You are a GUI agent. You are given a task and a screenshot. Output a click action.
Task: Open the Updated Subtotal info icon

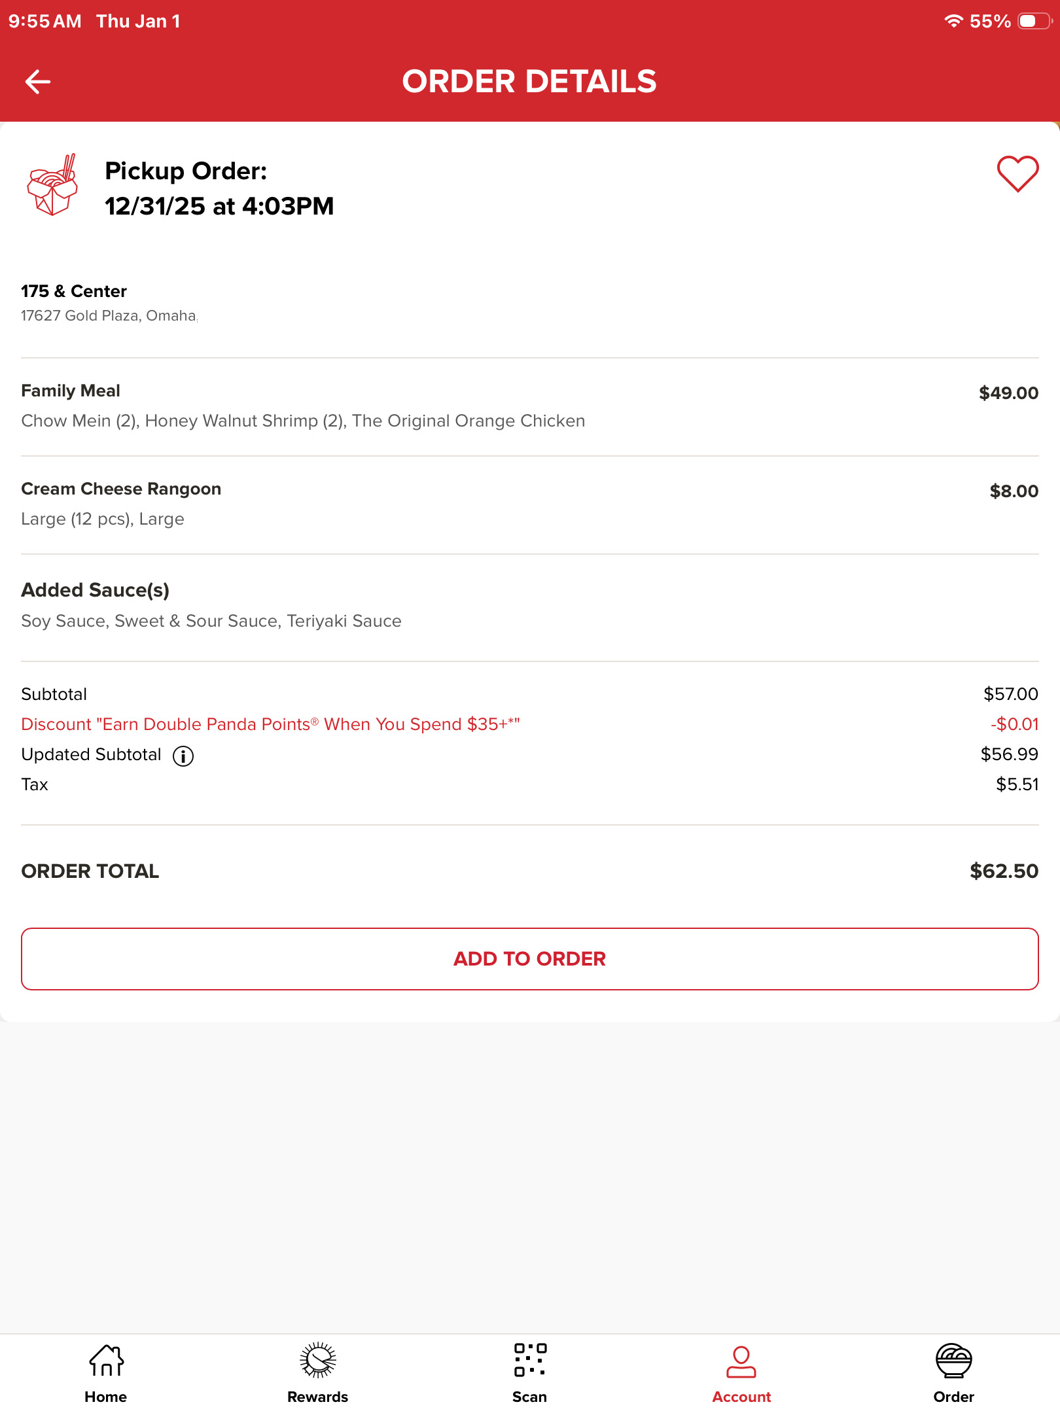click(183, 756)
